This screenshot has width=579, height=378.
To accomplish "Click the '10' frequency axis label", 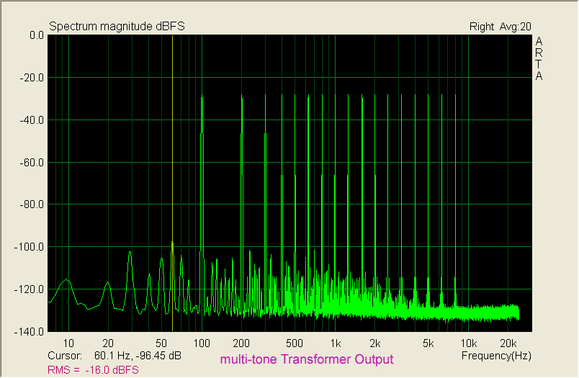I will (68, 343).
